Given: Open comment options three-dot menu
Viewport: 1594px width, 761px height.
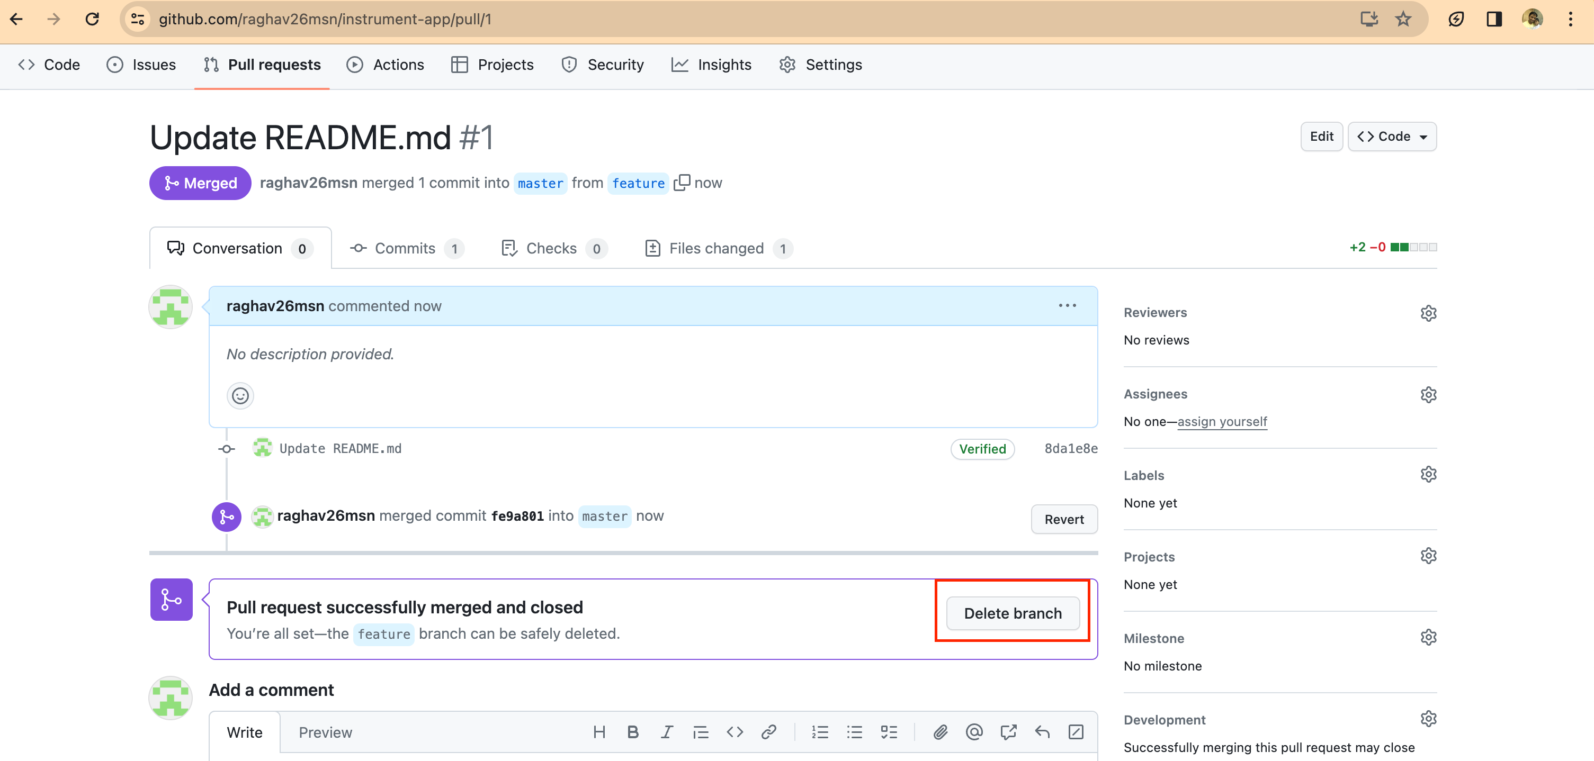Looking at the screenshot, I should tap(1067, 305).
